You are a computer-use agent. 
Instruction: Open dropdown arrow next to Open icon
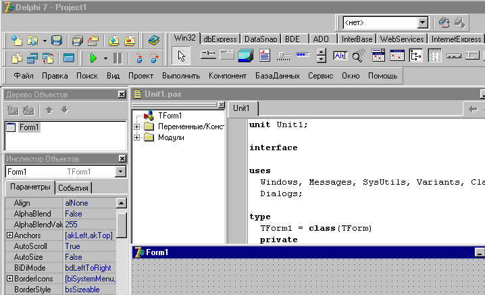coord(45,41)
